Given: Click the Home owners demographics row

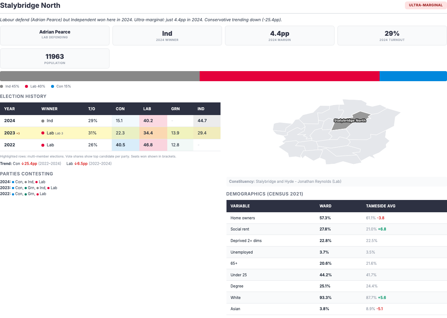Looking at the screenshot, I should pyautogui.click(x=335, y=218).
